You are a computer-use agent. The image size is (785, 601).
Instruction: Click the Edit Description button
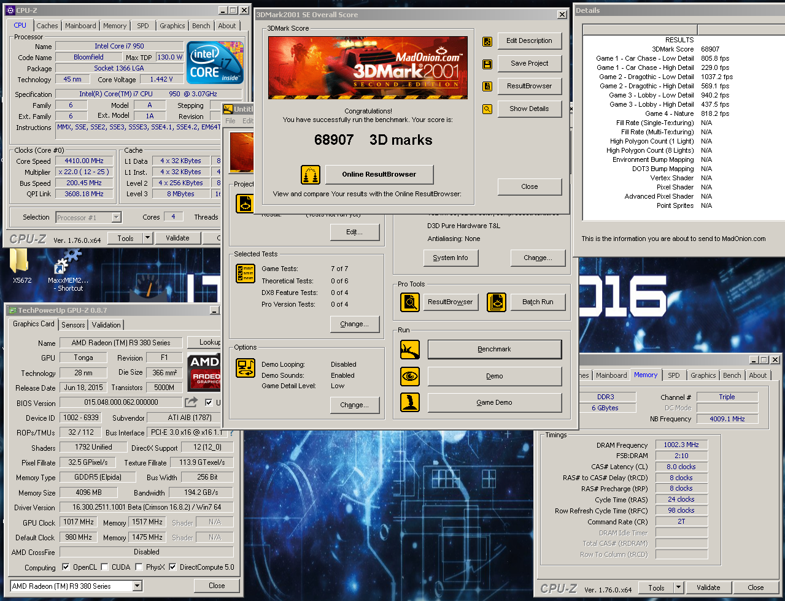click(529, 41)
